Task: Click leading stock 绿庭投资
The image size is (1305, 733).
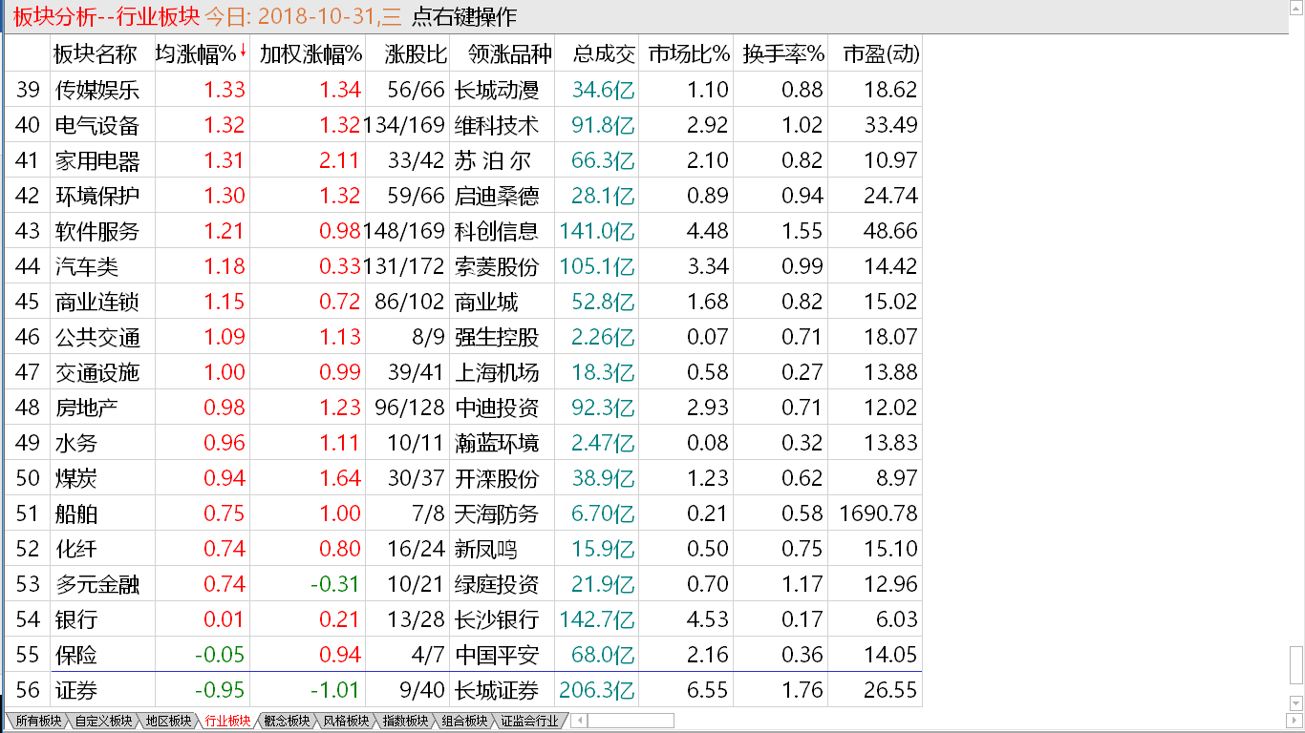Action: point(497,584)
